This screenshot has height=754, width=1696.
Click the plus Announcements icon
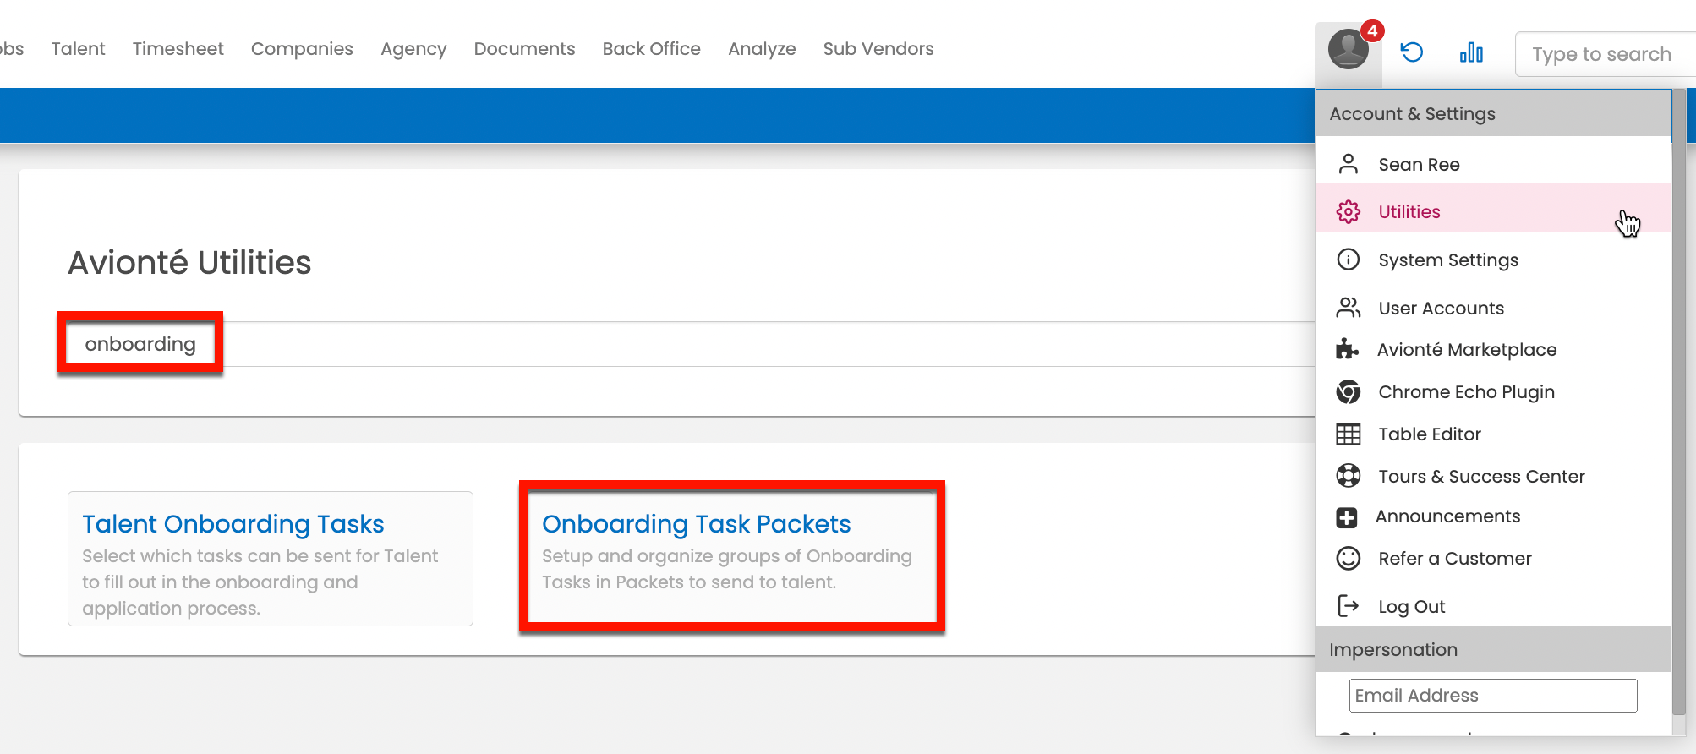tap(1346, 517)
